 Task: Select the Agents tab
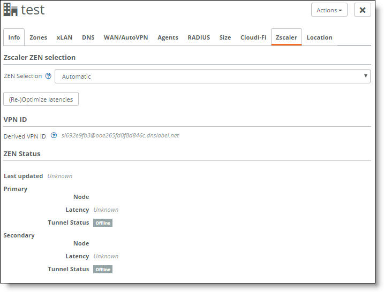coord(168,37)
